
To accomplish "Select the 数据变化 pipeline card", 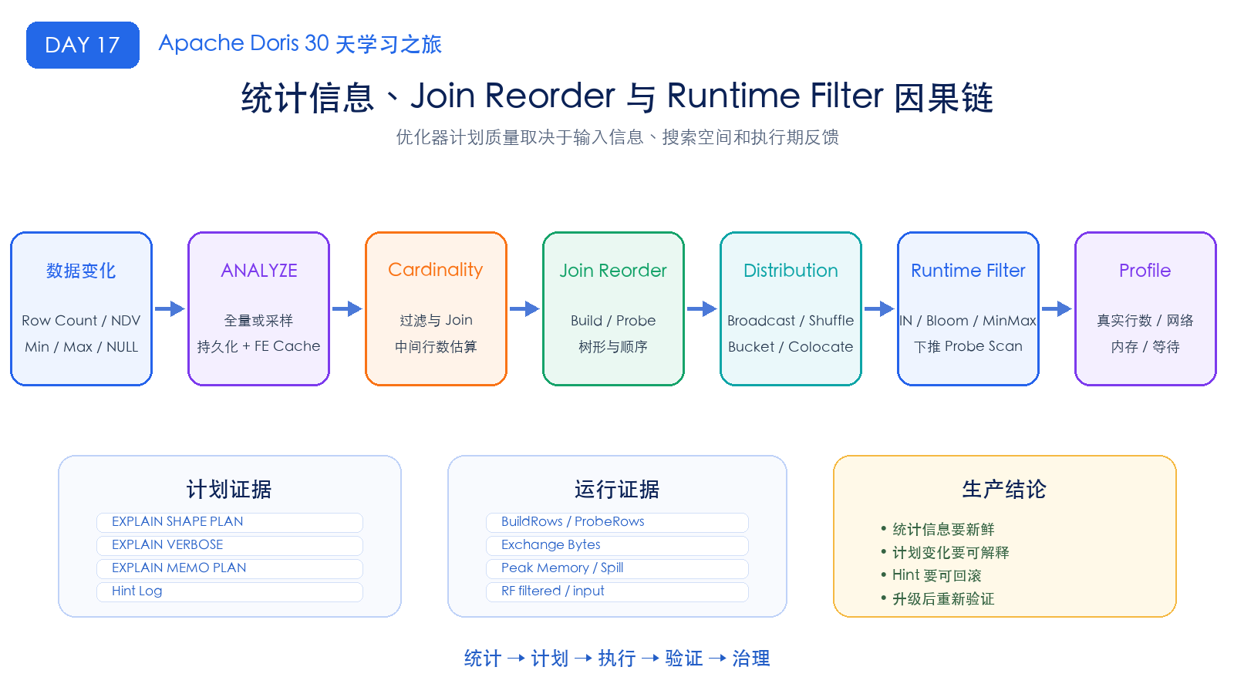I will click(x=81, y=308).
